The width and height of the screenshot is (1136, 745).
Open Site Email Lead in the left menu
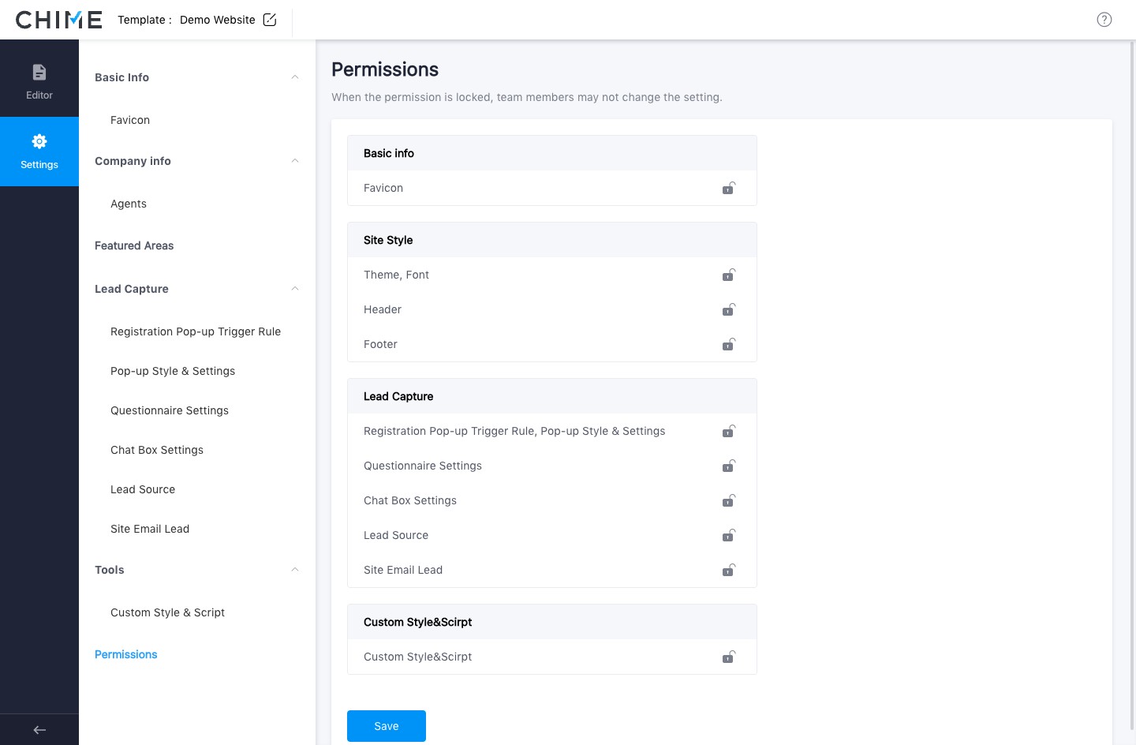[x=150, y=529]
